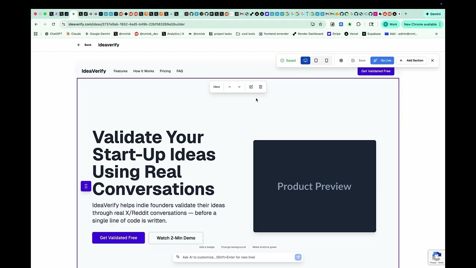Move Hero section down

[239, 87]
